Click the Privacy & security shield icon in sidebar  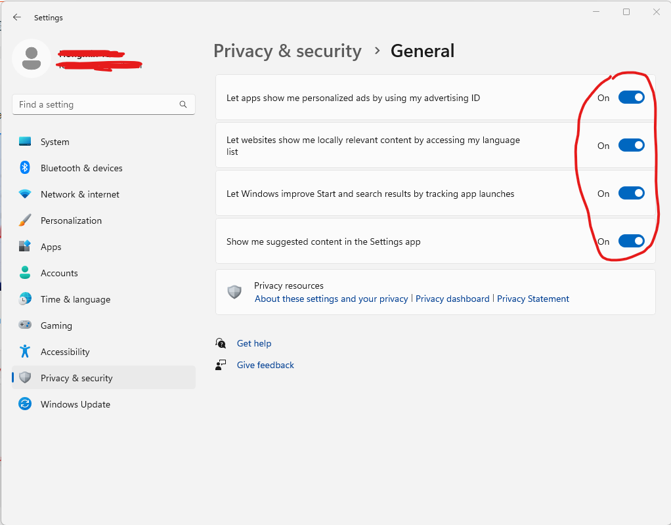(25, 377)
